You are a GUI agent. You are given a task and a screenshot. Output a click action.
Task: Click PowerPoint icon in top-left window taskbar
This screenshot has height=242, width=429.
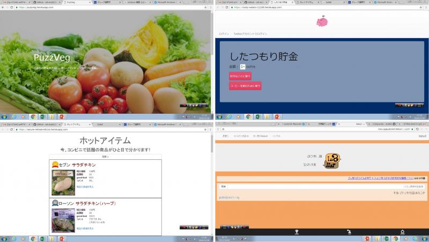pyautogui.click(x=62, y=116)
